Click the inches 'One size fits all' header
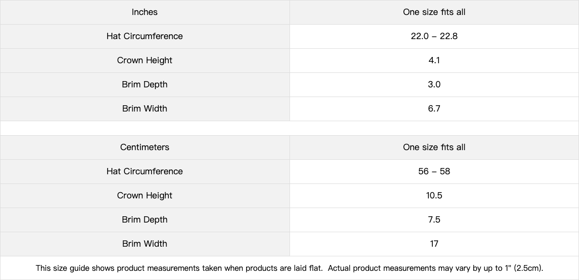This screenshot has width=579, height=280. [x=434, y=12]
